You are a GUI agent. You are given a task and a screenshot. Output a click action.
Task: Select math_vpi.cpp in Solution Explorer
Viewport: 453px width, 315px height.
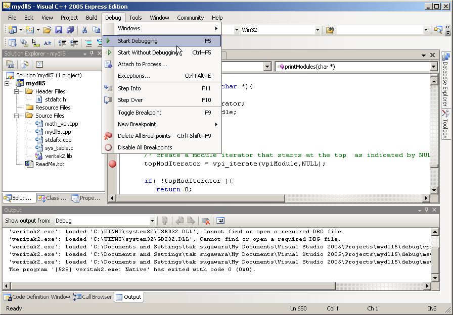pyautogui.click(x=61, y=124)
